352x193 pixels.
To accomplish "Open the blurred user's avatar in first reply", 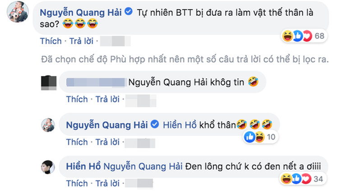I will (x=49, y=83).
